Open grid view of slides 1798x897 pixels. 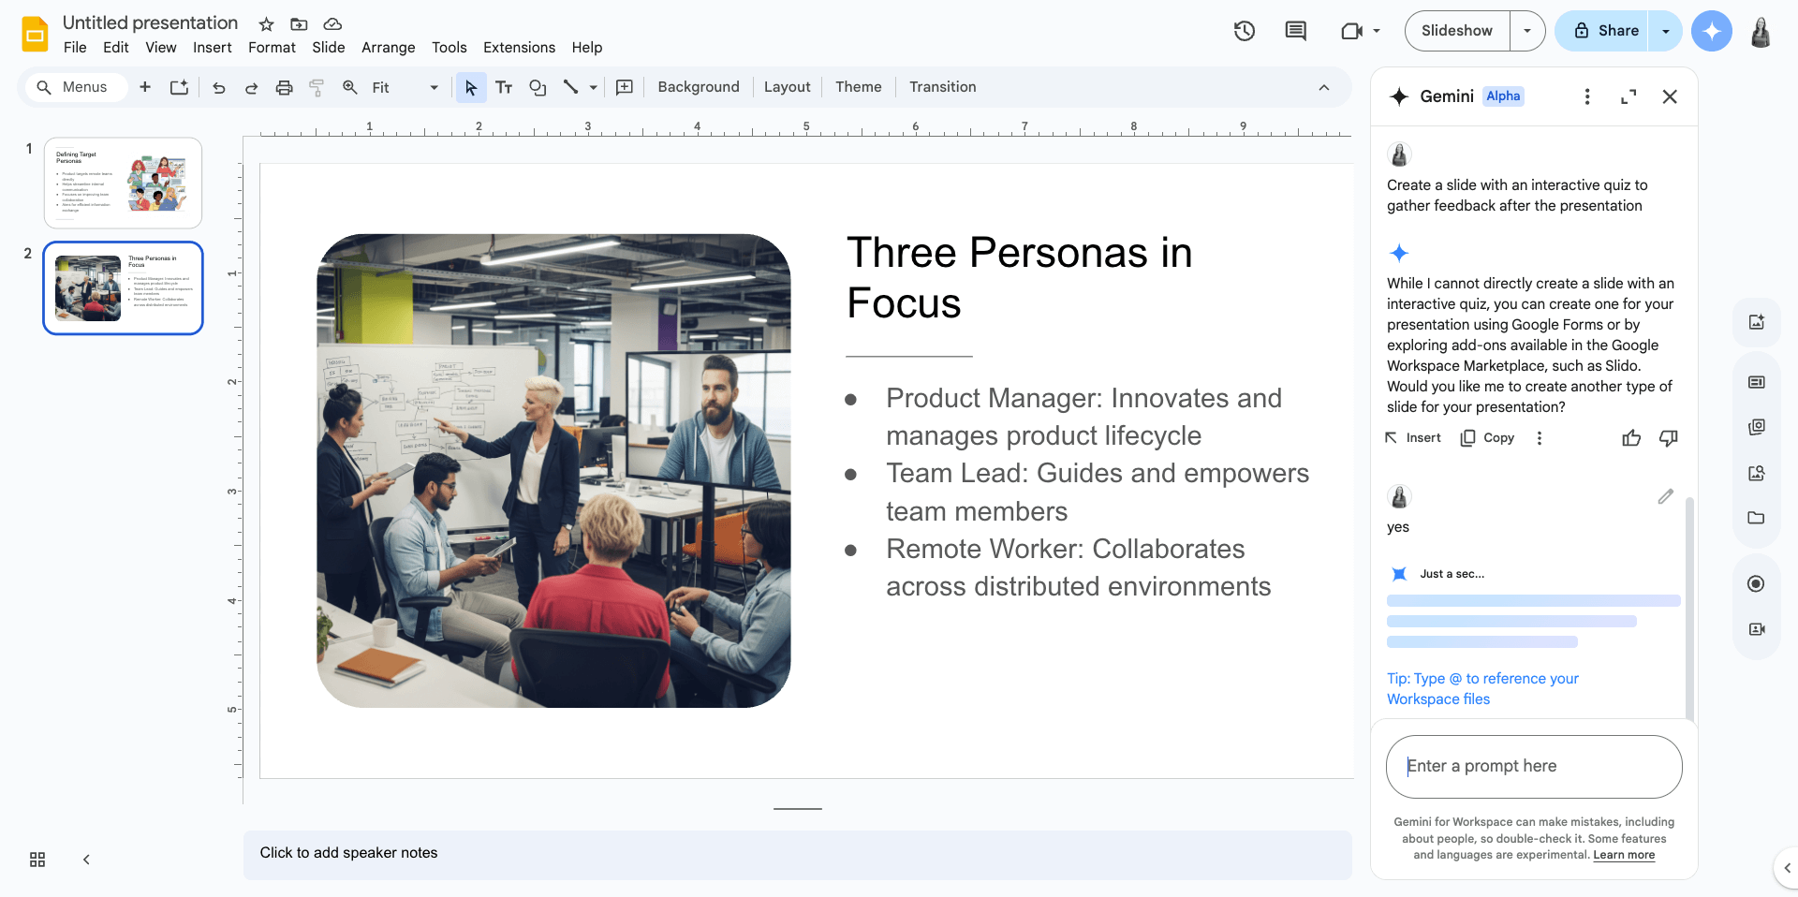click(x=37, y=860)
